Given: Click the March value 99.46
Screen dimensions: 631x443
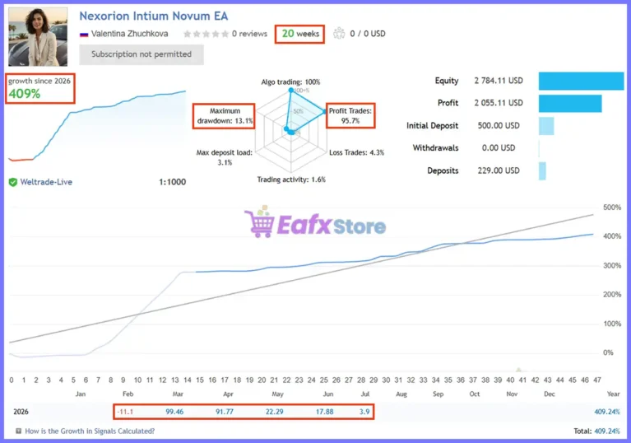Looking at the screenshot, I should tap(174, 412).
